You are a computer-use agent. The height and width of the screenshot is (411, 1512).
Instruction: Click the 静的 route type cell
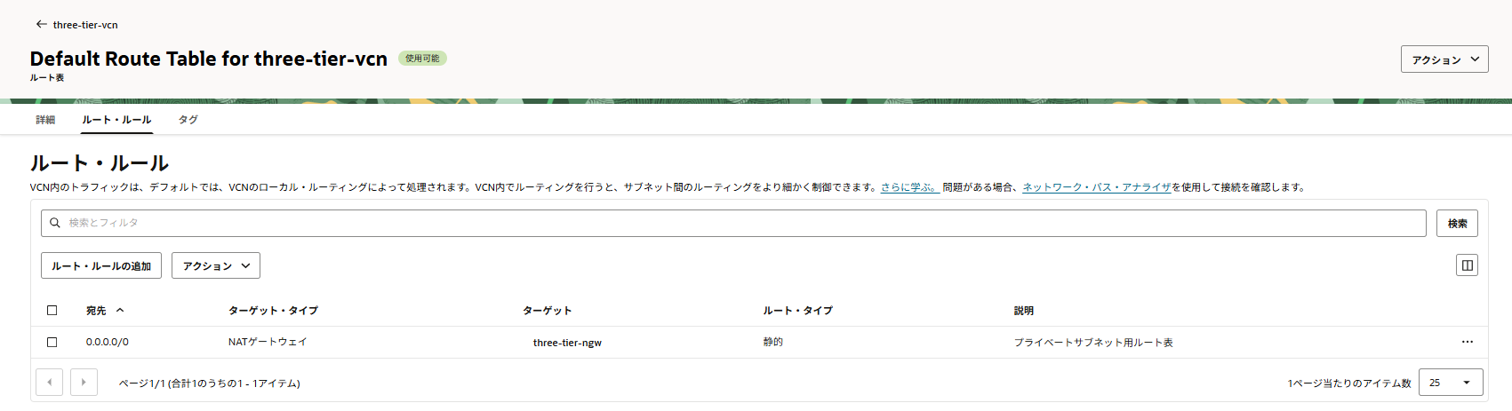[x=772, y=342]
